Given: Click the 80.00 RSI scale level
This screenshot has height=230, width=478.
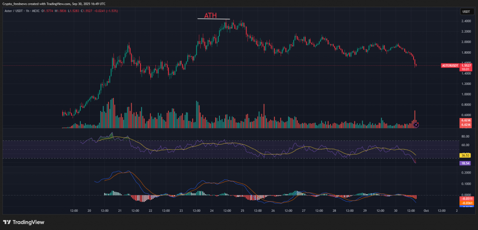Looking at the screenshot, I should [x=465, y=137].
